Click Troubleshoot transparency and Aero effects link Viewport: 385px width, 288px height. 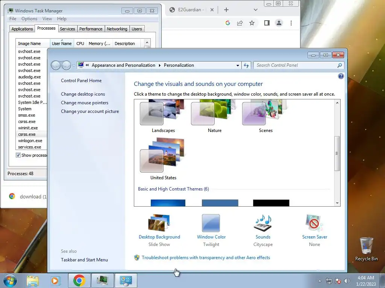[x=206, y=258]
